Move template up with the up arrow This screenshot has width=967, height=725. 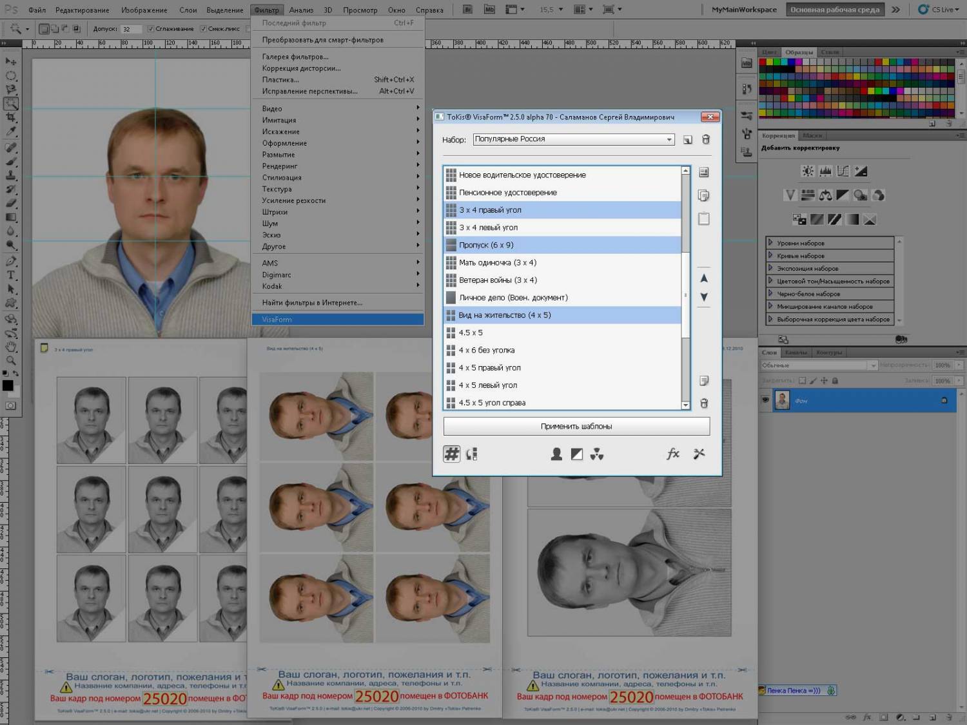704,278
